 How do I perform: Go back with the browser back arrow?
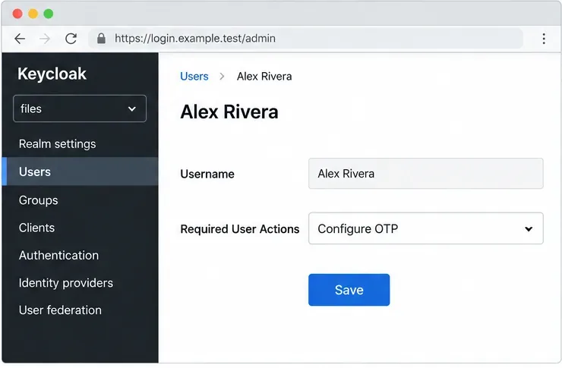(x=20, y=38)
